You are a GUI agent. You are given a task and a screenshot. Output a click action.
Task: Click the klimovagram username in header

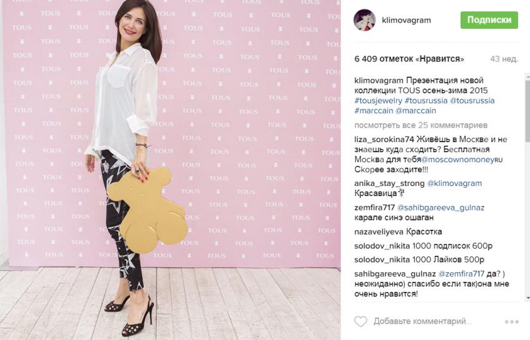[406, 20]
